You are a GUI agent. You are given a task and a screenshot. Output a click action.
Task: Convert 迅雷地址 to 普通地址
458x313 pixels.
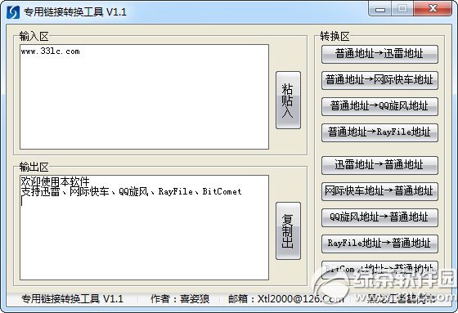click(379, 165)
